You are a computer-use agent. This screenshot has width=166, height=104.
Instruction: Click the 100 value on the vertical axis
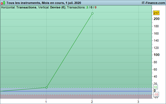pos(156,55)
